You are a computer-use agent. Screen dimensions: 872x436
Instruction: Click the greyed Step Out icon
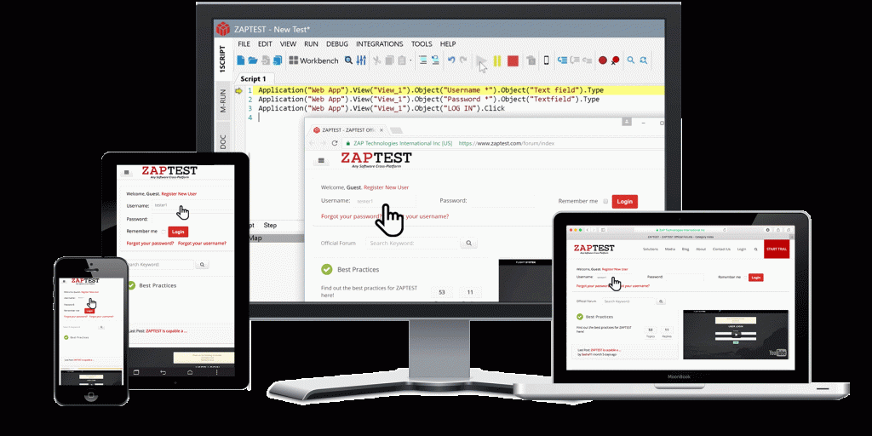point(588,60)
